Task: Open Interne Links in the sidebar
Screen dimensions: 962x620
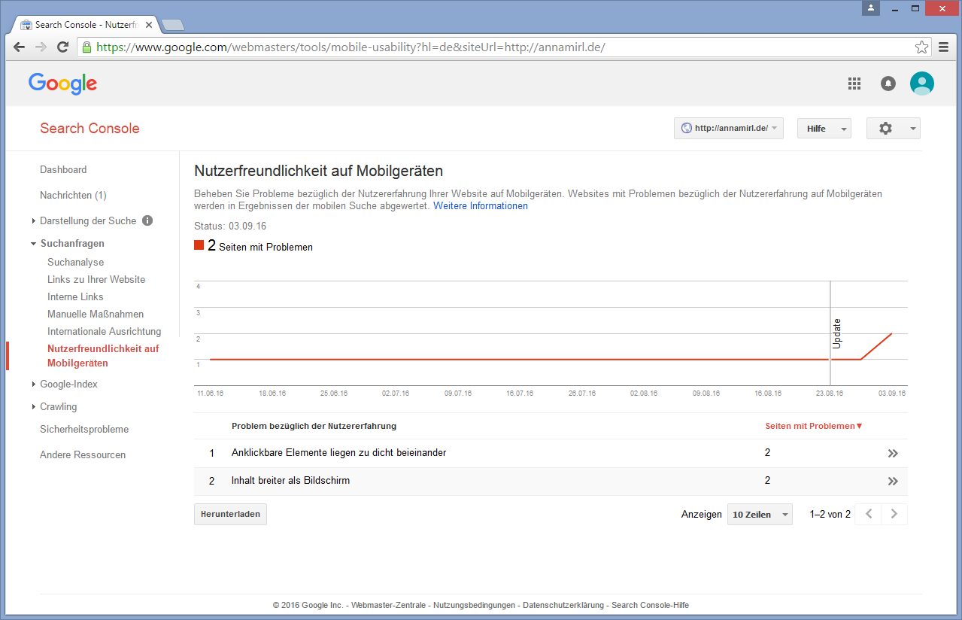Action: click(75, 297)
